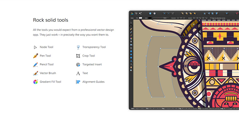Activate the Hand view tool
Viewport: 239px width, 122px height.
(x=131, y=67)
